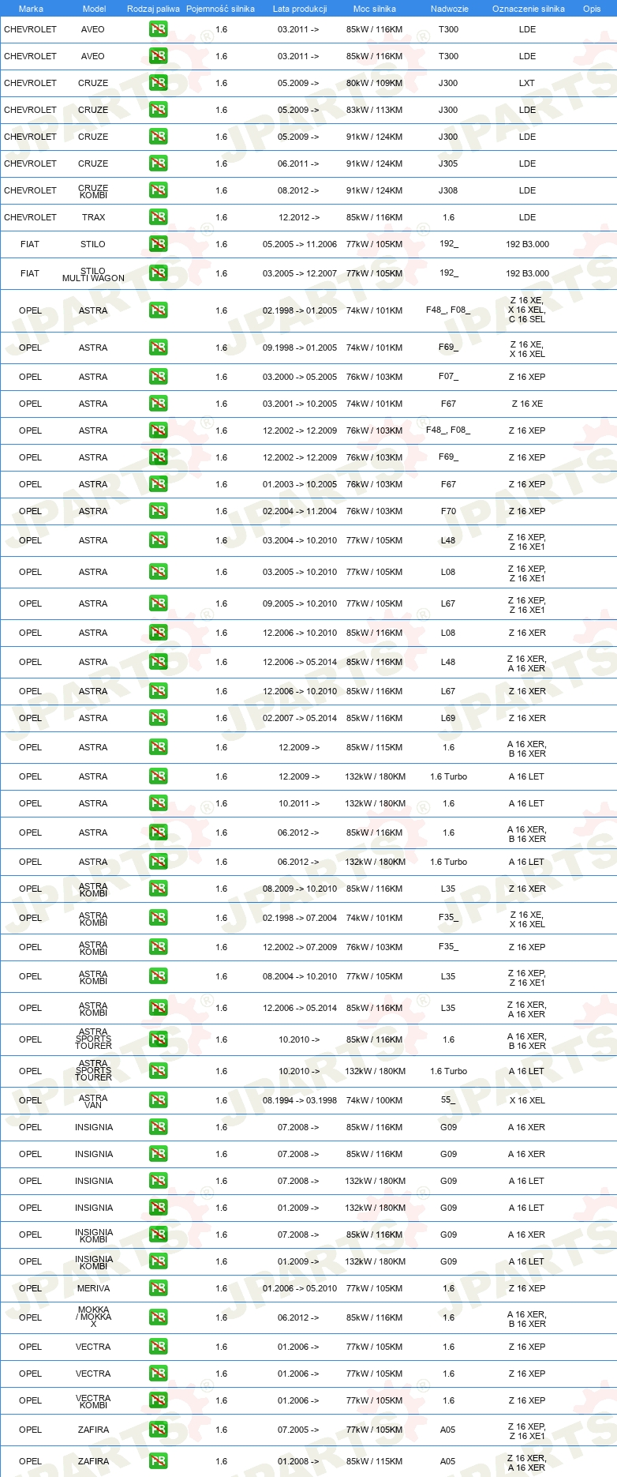
Task: Click fuel icon in Insignia Kombi 85kW row
Action: (158, 1235)
